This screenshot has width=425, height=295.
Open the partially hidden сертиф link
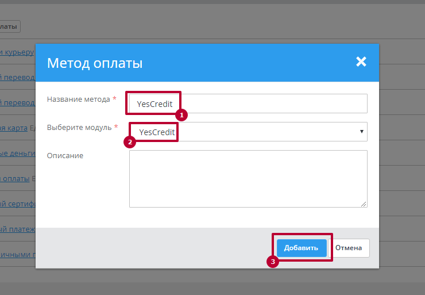17,204
